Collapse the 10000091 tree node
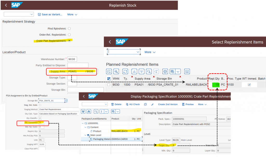 83,123
